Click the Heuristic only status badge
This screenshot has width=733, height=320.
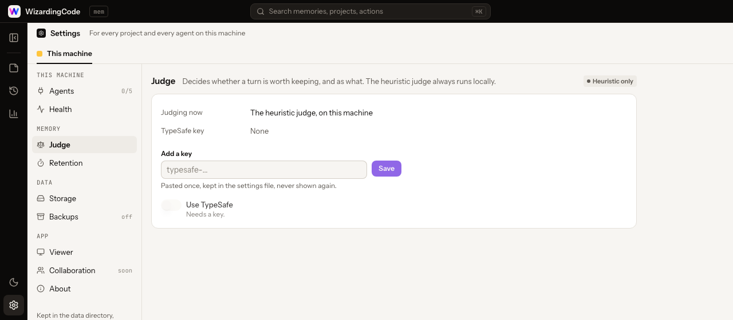pyautogui.click(x=610, y=81)
